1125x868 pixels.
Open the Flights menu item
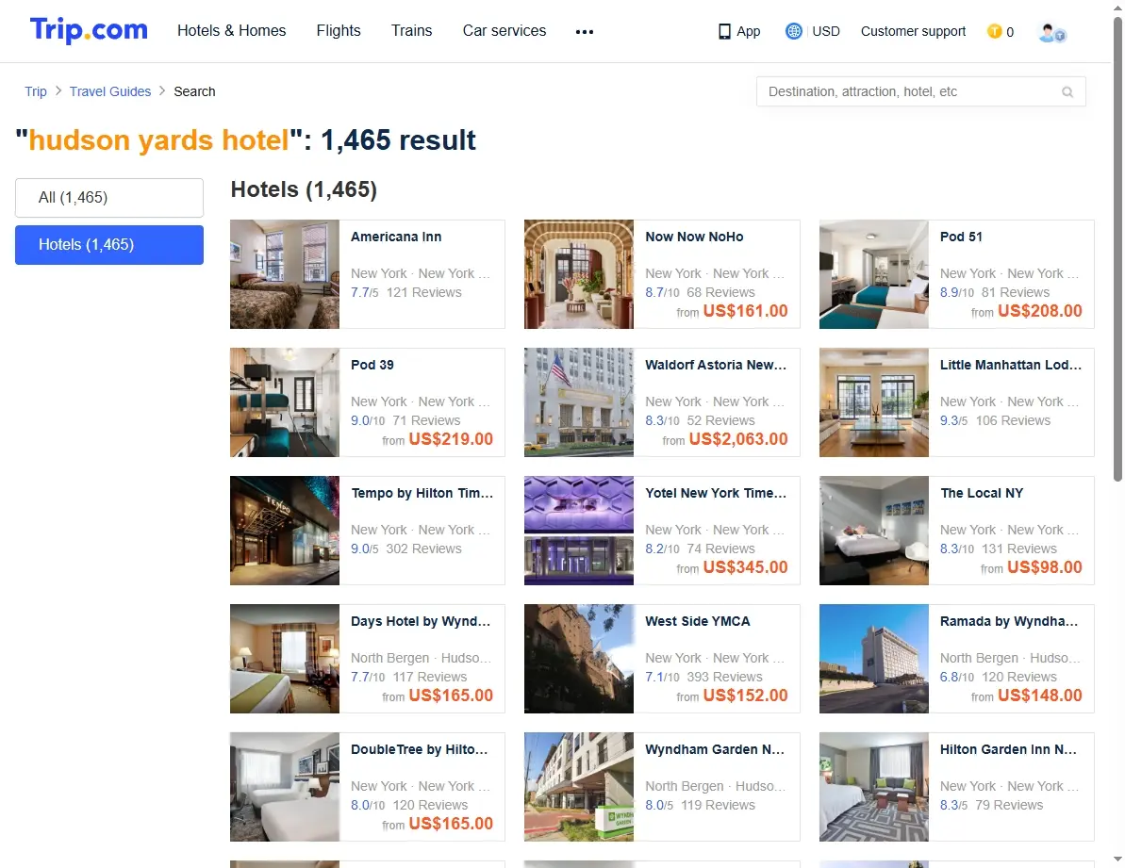coord(339,31)
